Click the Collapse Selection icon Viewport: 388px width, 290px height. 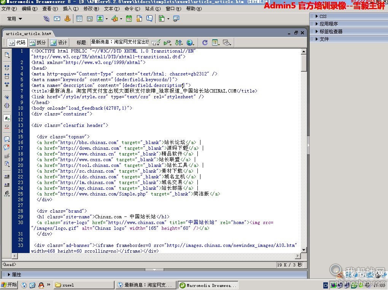point(7,76)
